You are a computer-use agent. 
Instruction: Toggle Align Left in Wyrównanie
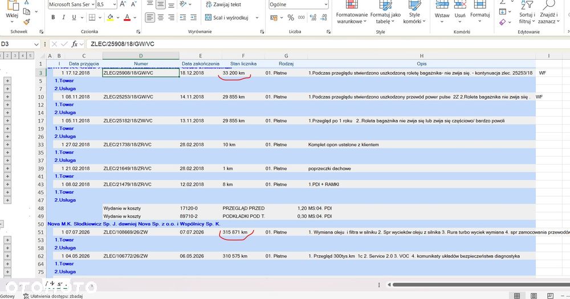click(149, 18)
